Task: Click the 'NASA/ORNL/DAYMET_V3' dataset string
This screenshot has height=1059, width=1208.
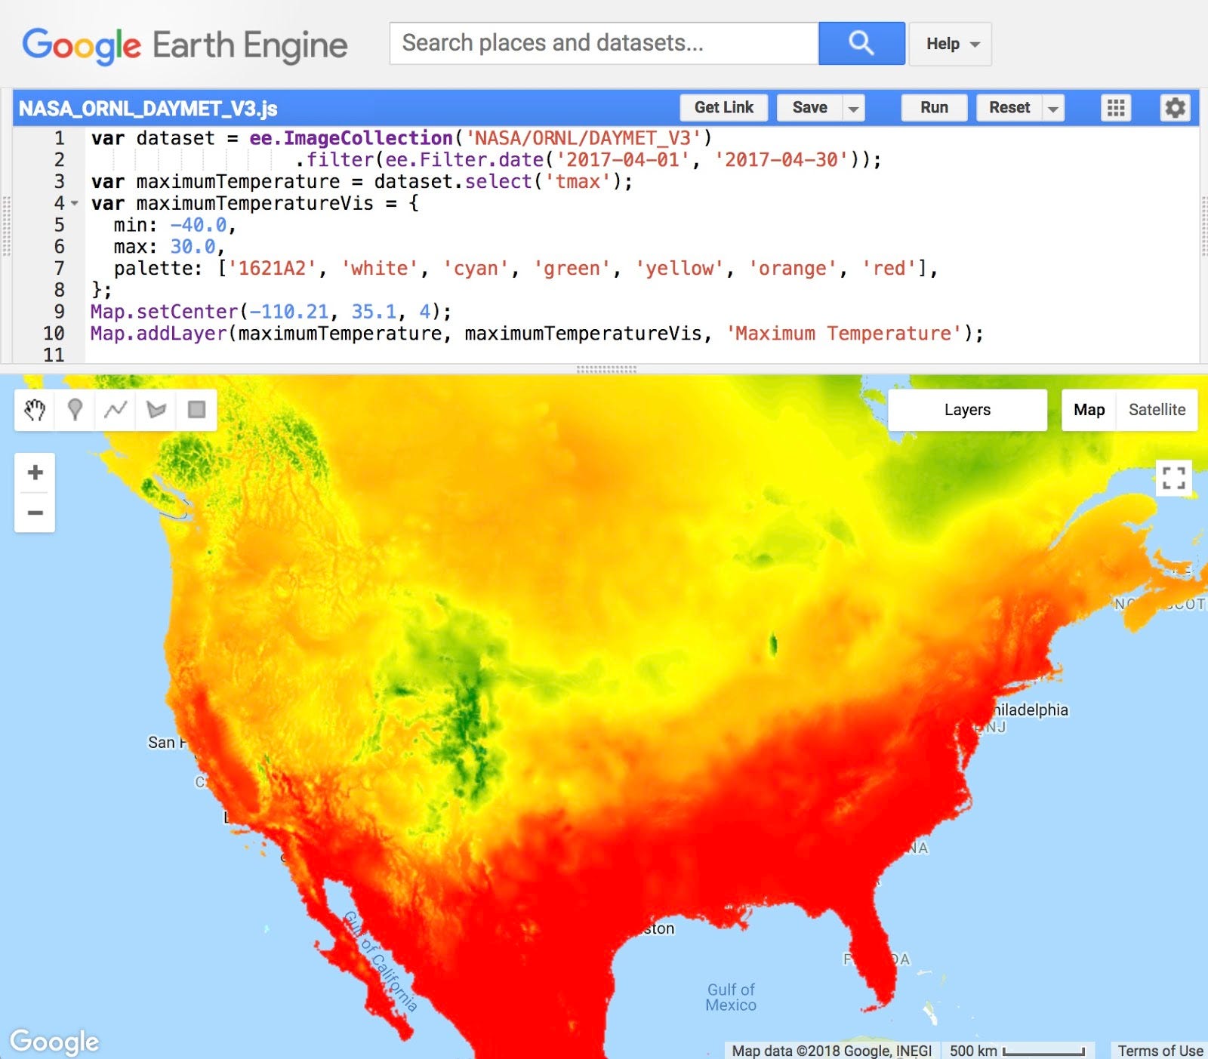Action: [x=584, y=138]
